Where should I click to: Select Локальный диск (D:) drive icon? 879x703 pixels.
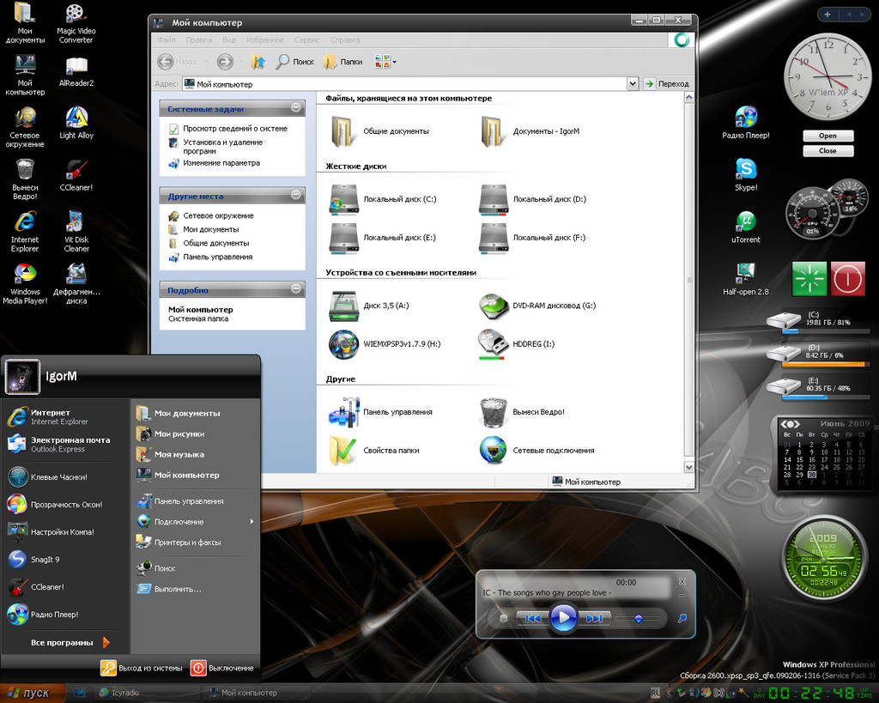[x=494, y=200]
